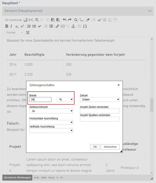
Task: Increase indent of the paragraph
Action: 51,26
